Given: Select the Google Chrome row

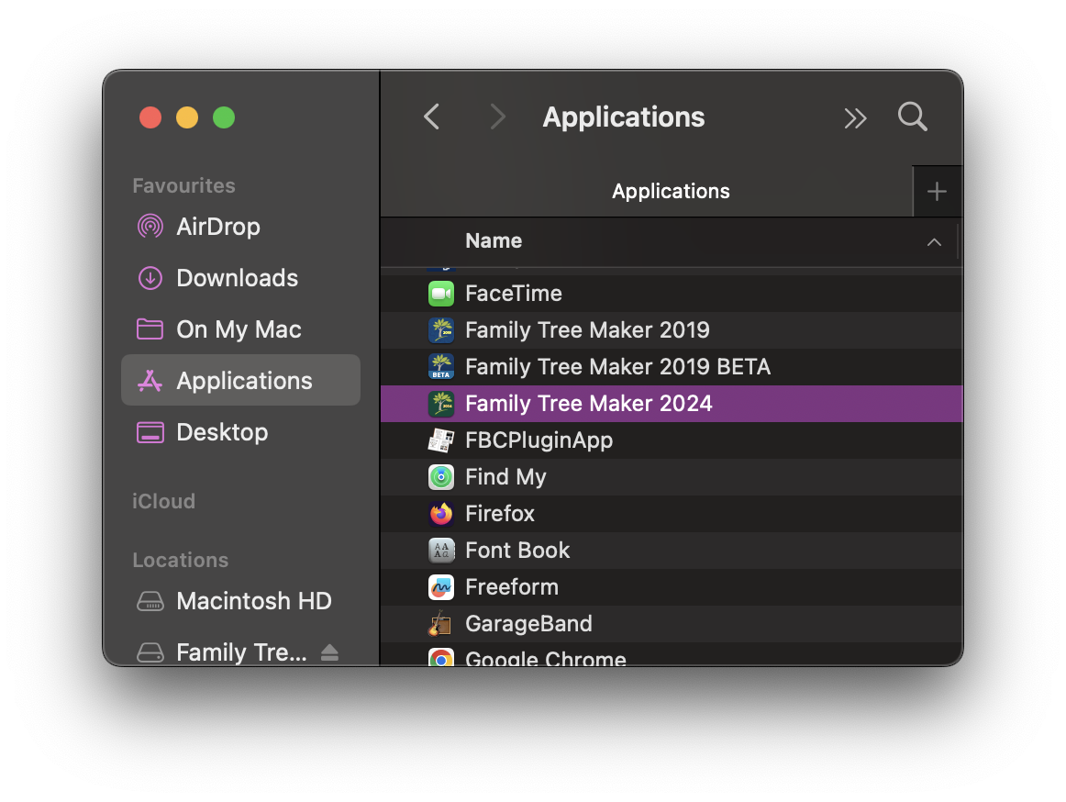Looking at the screenshot, I should 672,654.
